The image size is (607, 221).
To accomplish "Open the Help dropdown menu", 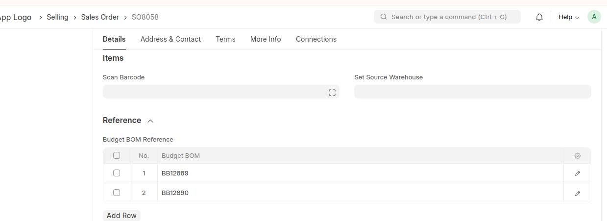I will click(568, 17).
